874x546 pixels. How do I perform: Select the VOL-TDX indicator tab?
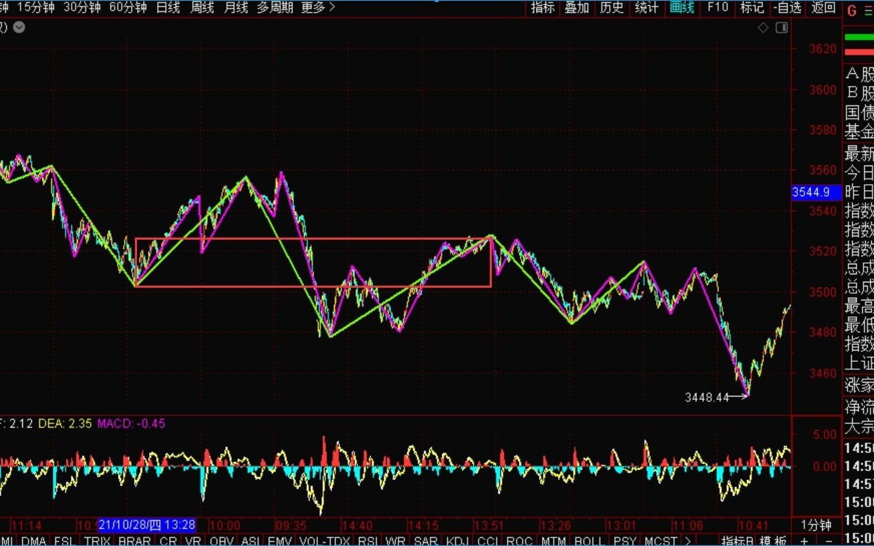(325, 541)
